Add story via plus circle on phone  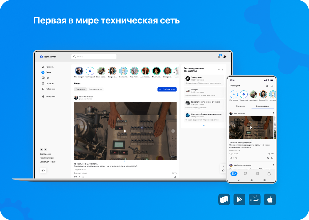[234, 94]
